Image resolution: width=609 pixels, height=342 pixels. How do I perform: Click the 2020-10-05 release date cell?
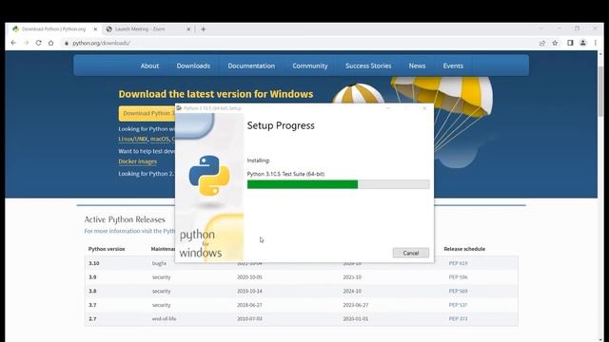249,277
